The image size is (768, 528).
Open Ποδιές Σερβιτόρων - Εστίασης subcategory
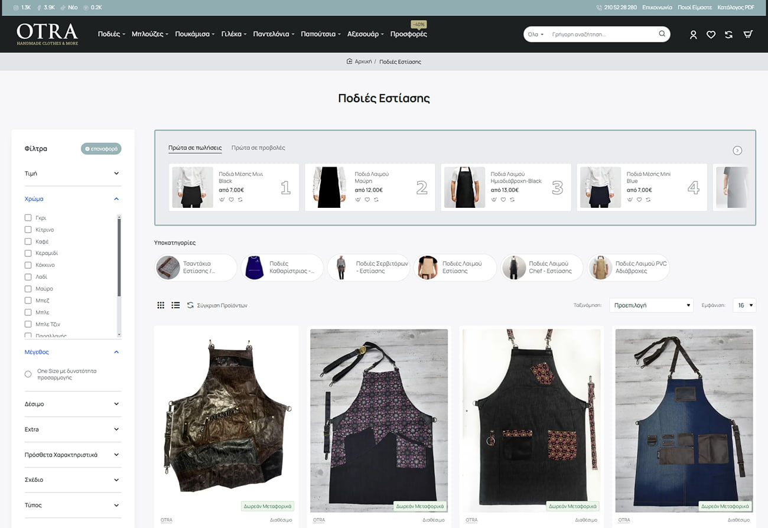click(x=369, y=268)
